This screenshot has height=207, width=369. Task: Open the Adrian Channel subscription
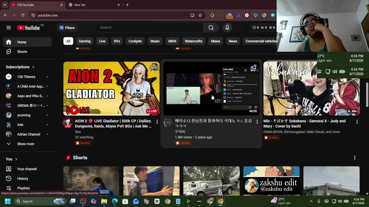tap(28, 134)
